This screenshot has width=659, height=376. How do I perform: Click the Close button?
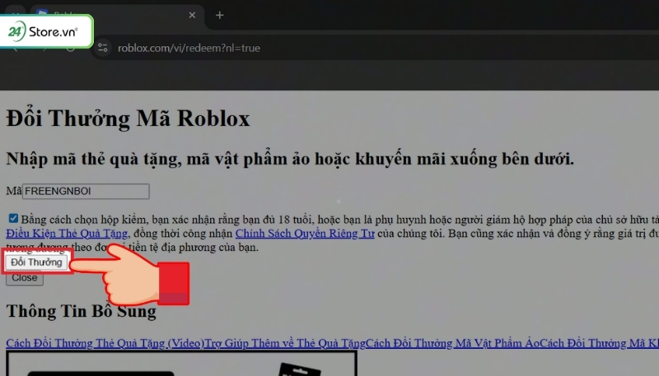tap(24, 278)
